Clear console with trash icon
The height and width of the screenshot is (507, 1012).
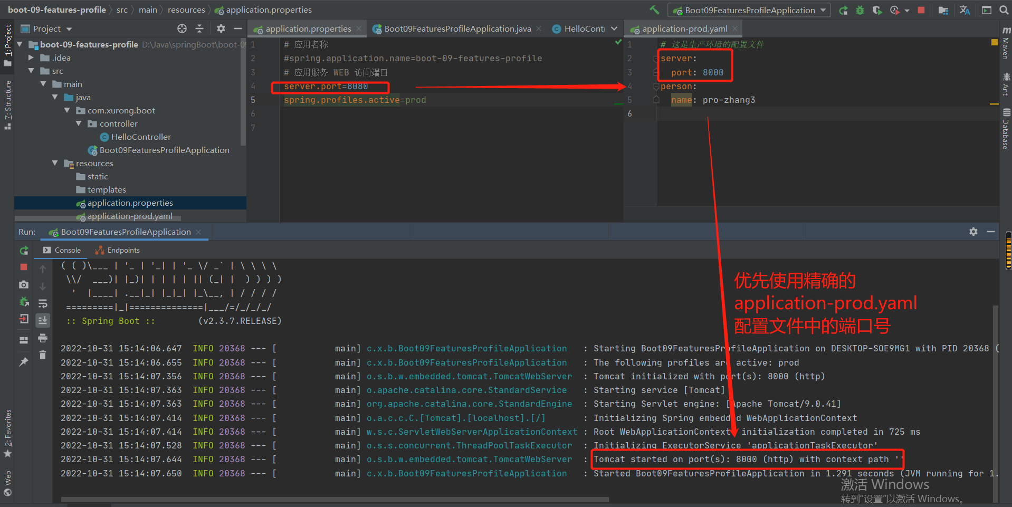click(x=43, y=355)
